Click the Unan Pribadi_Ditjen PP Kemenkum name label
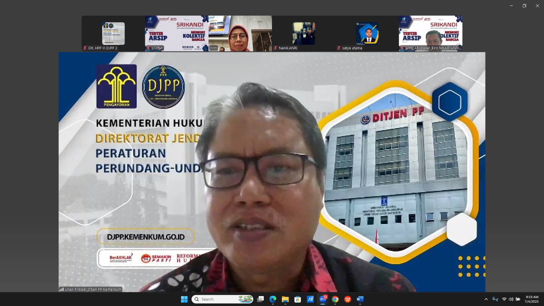 click(x=90, y=289)
